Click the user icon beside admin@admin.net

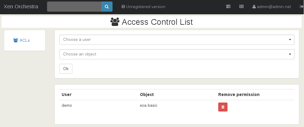254,7
